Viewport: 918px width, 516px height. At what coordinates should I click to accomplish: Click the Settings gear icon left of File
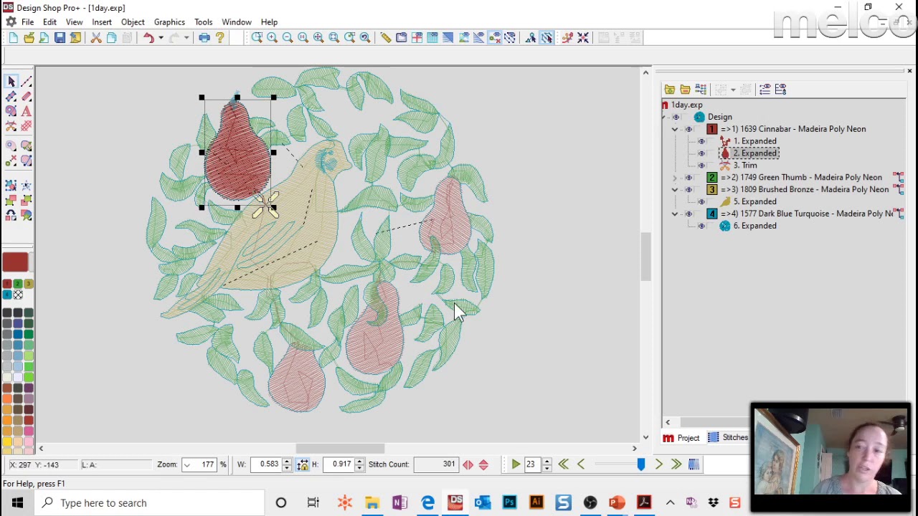tap(11, 22)
